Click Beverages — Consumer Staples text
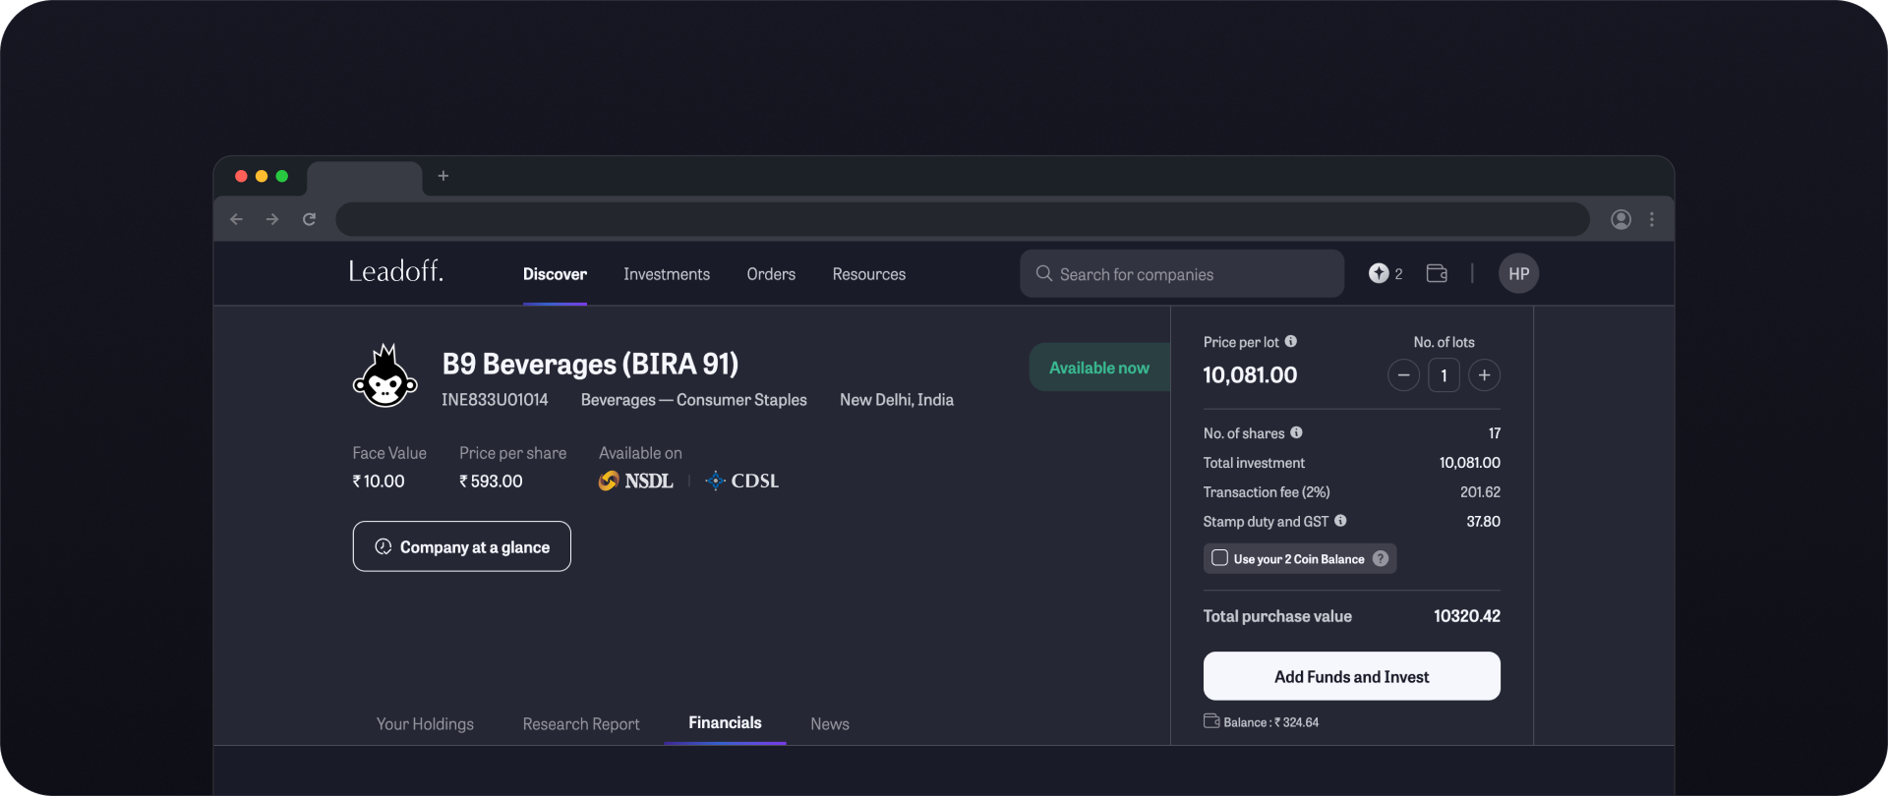Screen dimensions: 1888x796 [x=694, y=400]
